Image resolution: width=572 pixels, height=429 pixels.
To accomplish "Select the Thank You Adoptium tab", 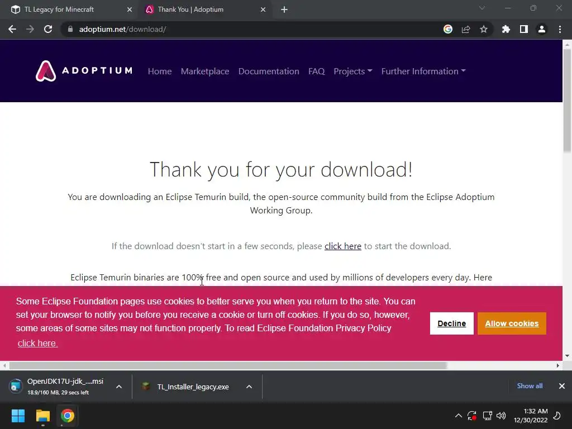I will coord(204,9).
